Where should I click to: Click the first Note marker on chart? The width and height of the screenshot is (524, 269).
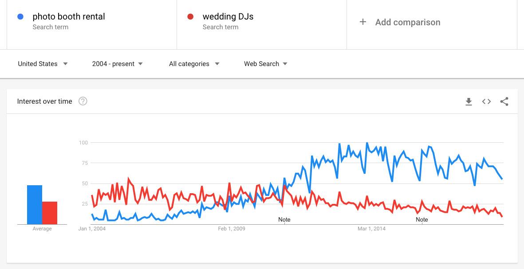[284, 219]
